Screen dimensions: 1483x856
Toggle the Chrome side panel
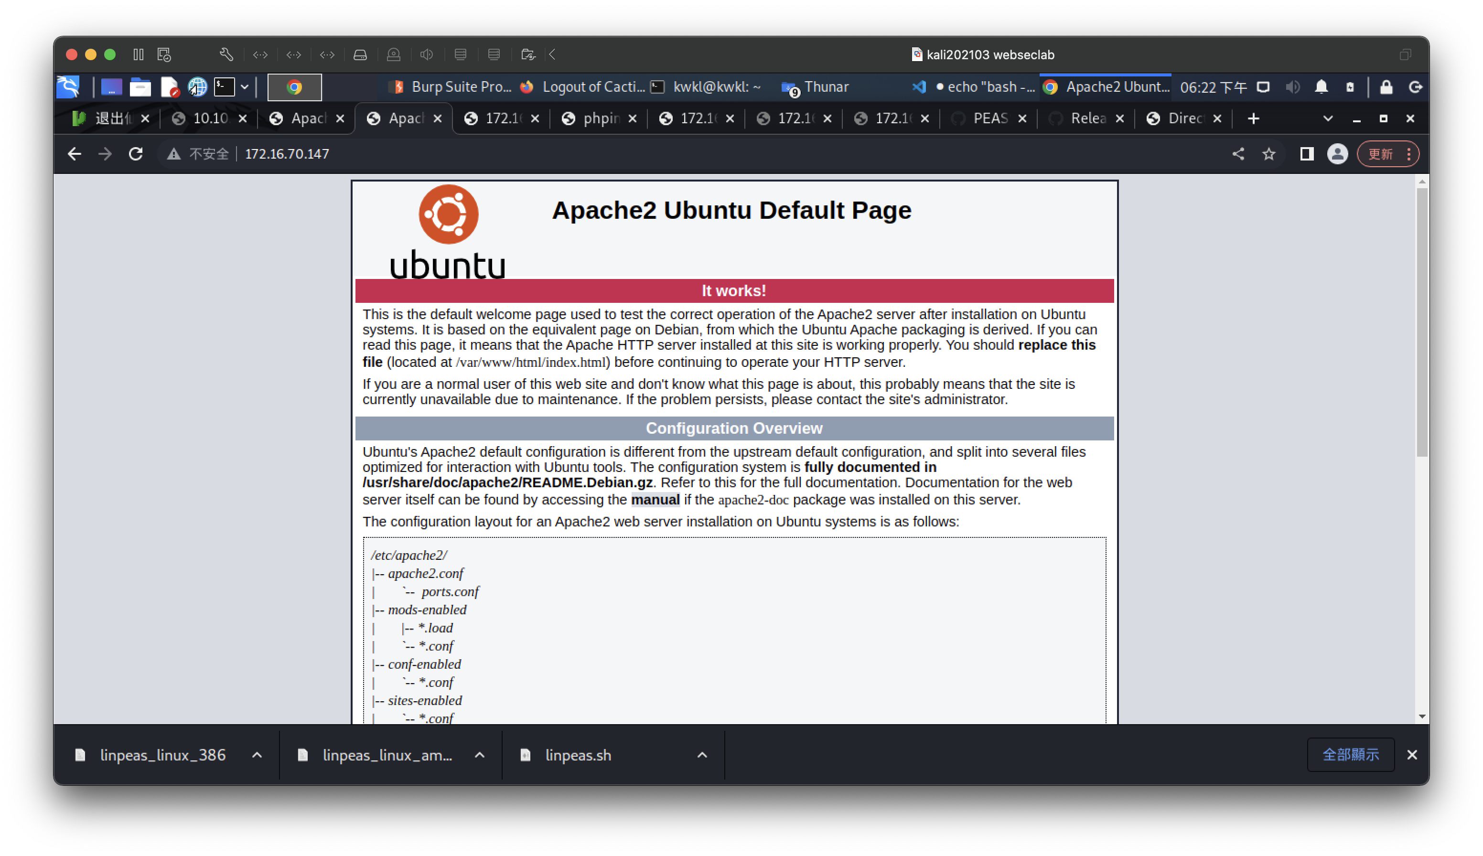tap(1307, 154)
